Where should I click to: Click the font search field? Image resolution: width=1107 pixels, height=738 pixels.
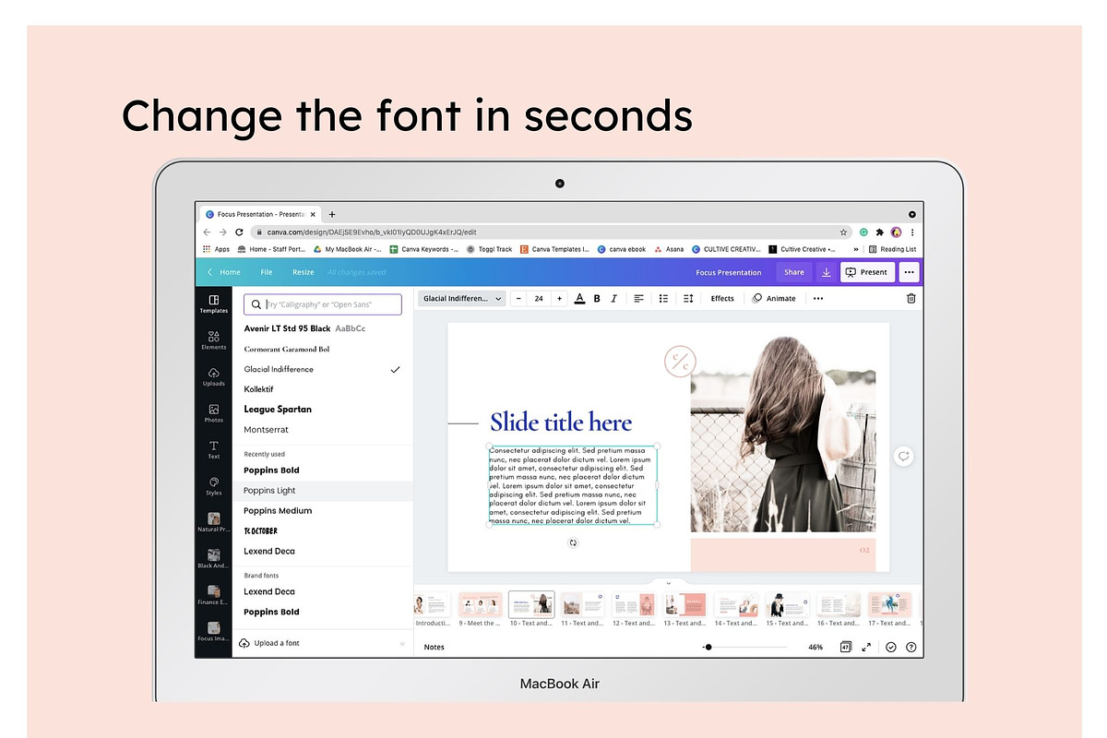(x=323, y=304)
